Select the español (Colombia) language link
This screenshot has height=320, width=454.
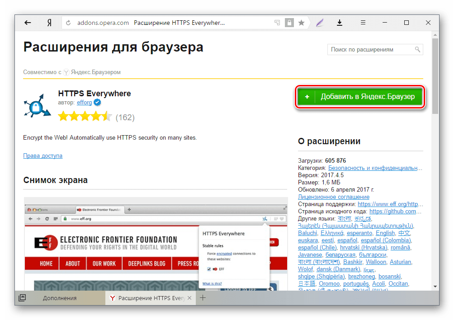(386, 240)
